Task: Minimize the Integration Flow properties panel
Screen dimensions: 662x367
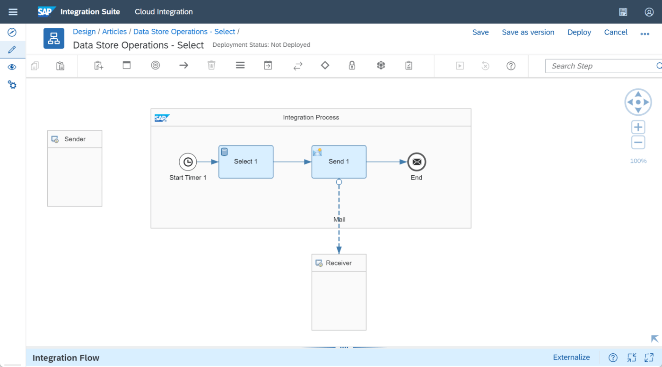Action: click(x=632, y=358)
